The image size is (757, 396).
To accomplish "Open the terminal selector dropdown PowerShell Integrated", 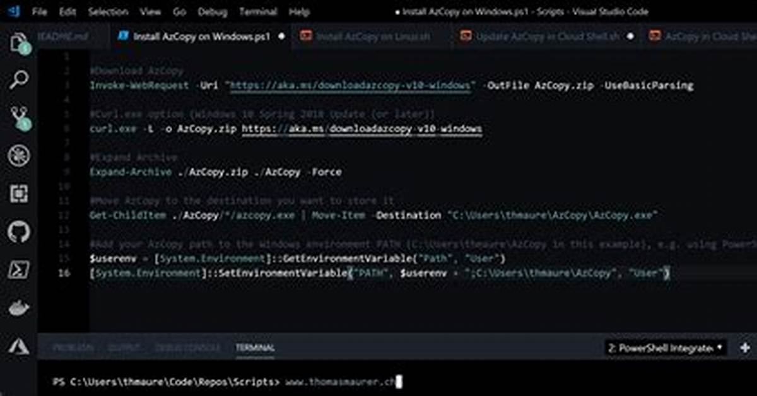I will [x=666, y=347].
